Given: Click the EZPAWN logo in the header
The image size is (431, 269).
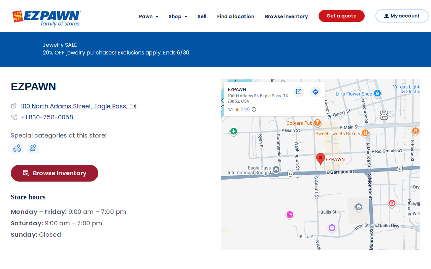Looking at the screenshot, I should click(x=47, y=18).
